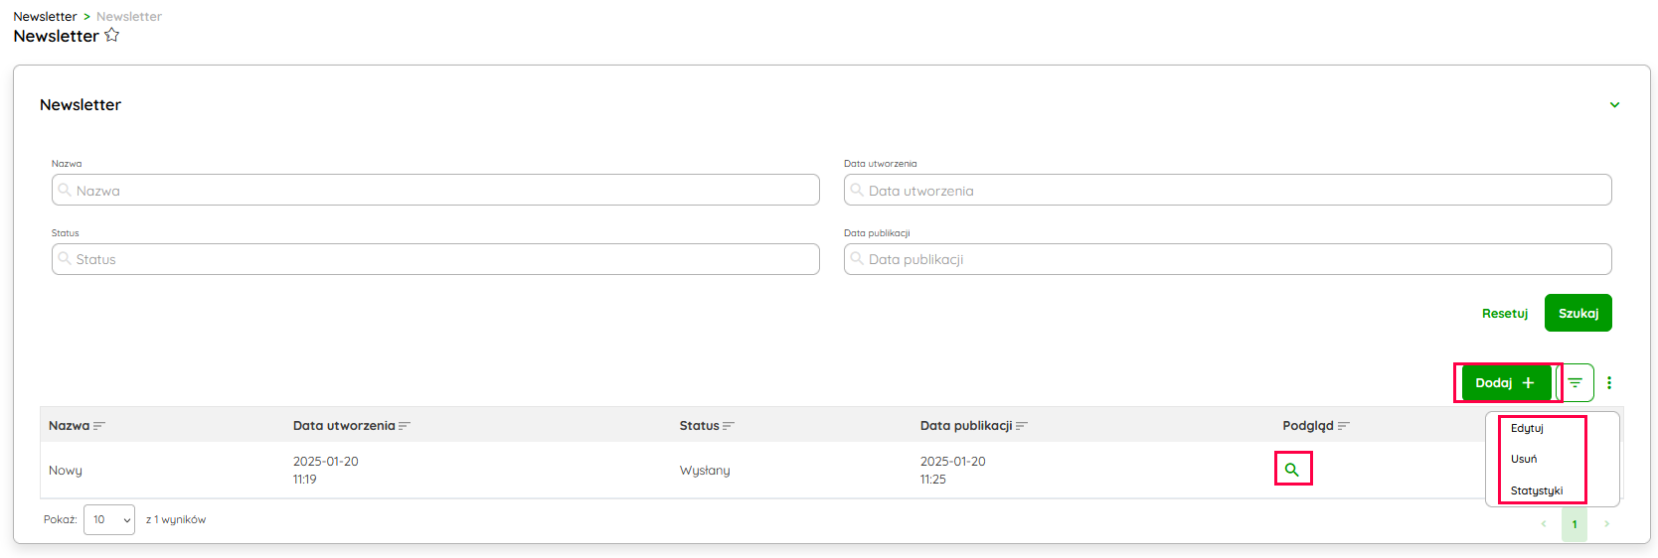Click the Podgląd column sort icon
The width and height of the screenshot is (1658, 558).
pyautogui.click(x=1344, y=426)
